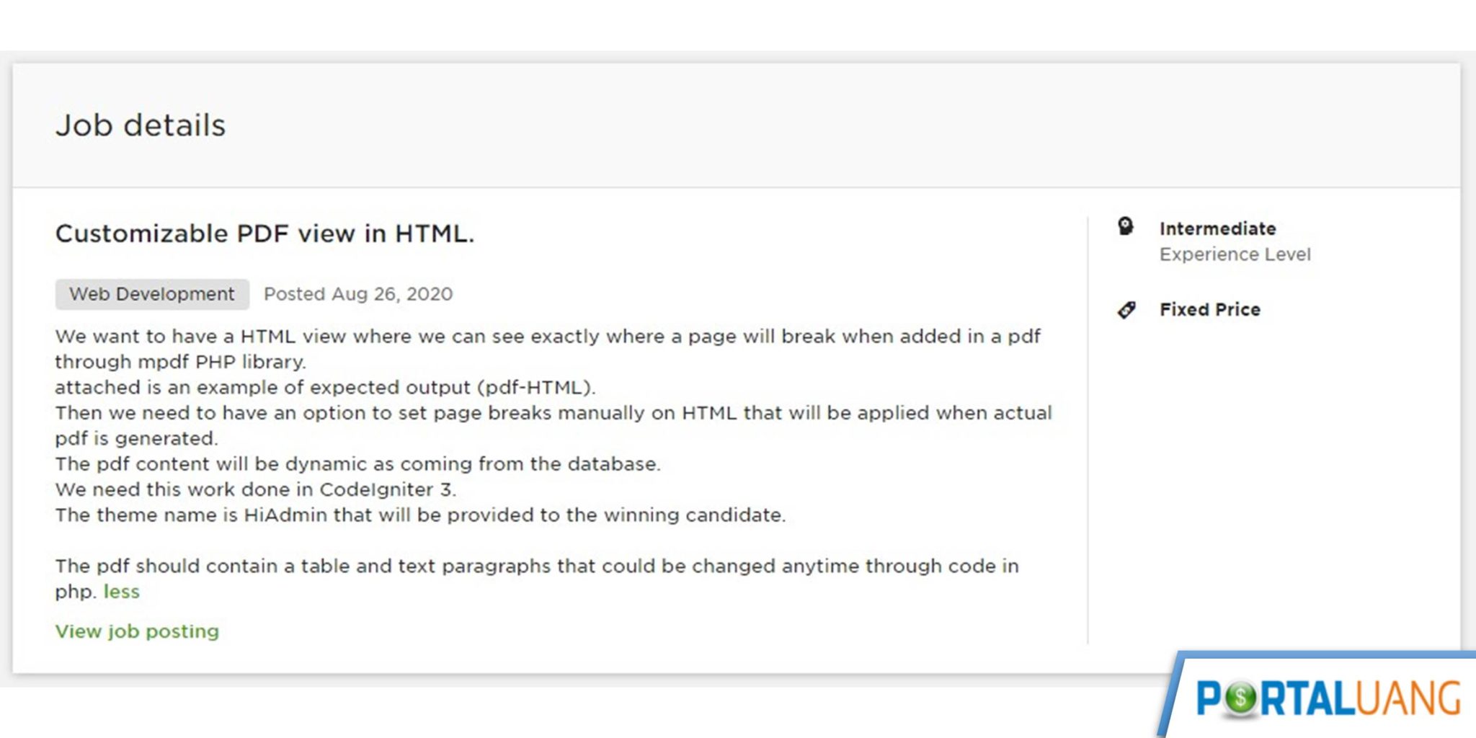
Task: Click the sentence 'The pdf should contain a table'
Action: coord(537,566)
